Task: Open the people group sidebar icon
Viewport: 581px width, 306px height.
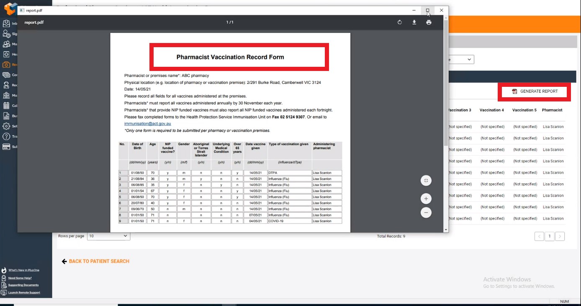Action: (x=6, y=44)
